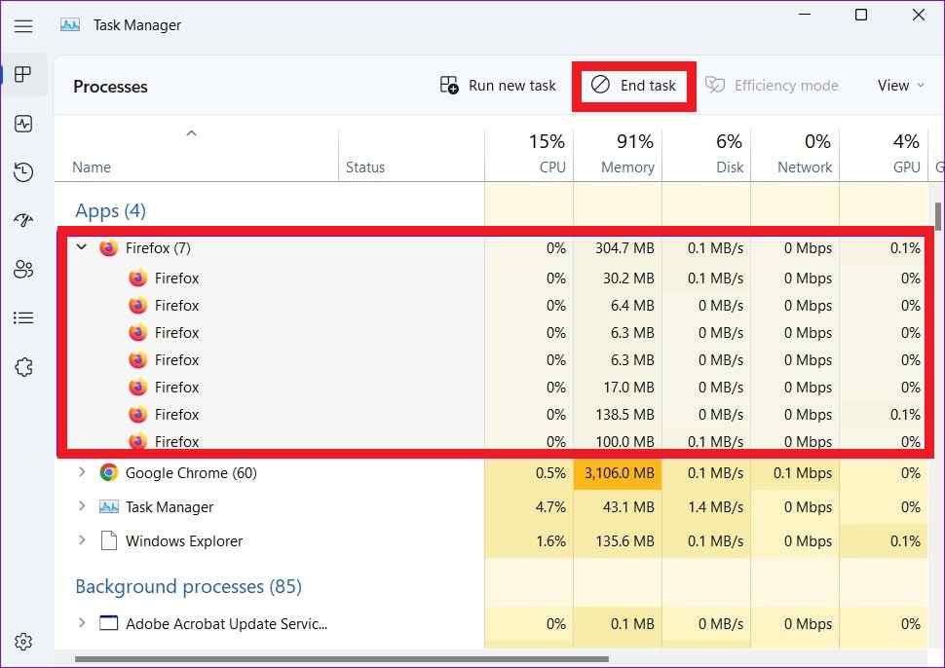This screenshot has width=945, height=668.
Task: Click the Firefox icon in the 30.2 MB row
Action: (x=138, y=278)
